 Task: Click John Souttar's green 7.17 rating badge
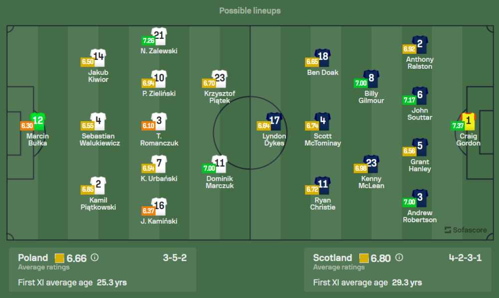pyautogui.click(x=409, y=100)
